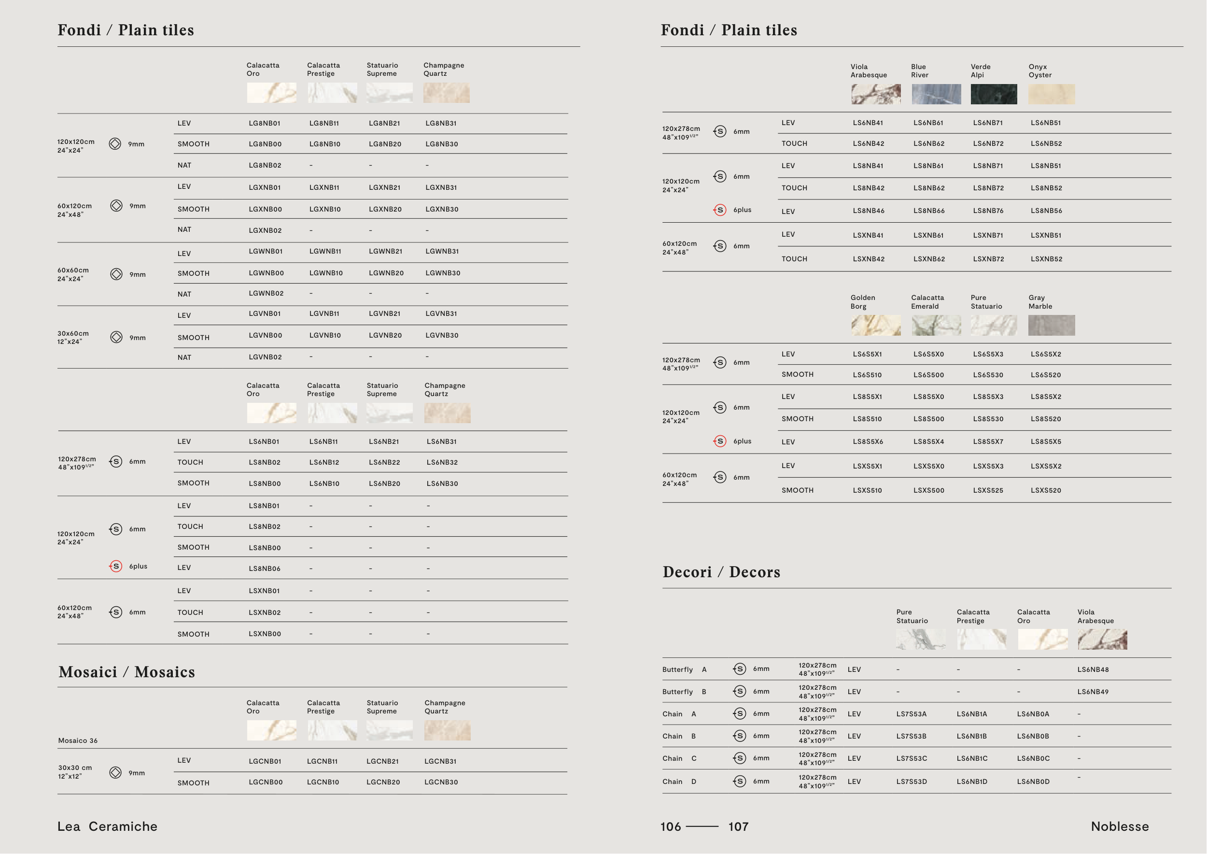Click the Mosaici / Mosaics heading
1207x854 pixels.
point(126,672)
